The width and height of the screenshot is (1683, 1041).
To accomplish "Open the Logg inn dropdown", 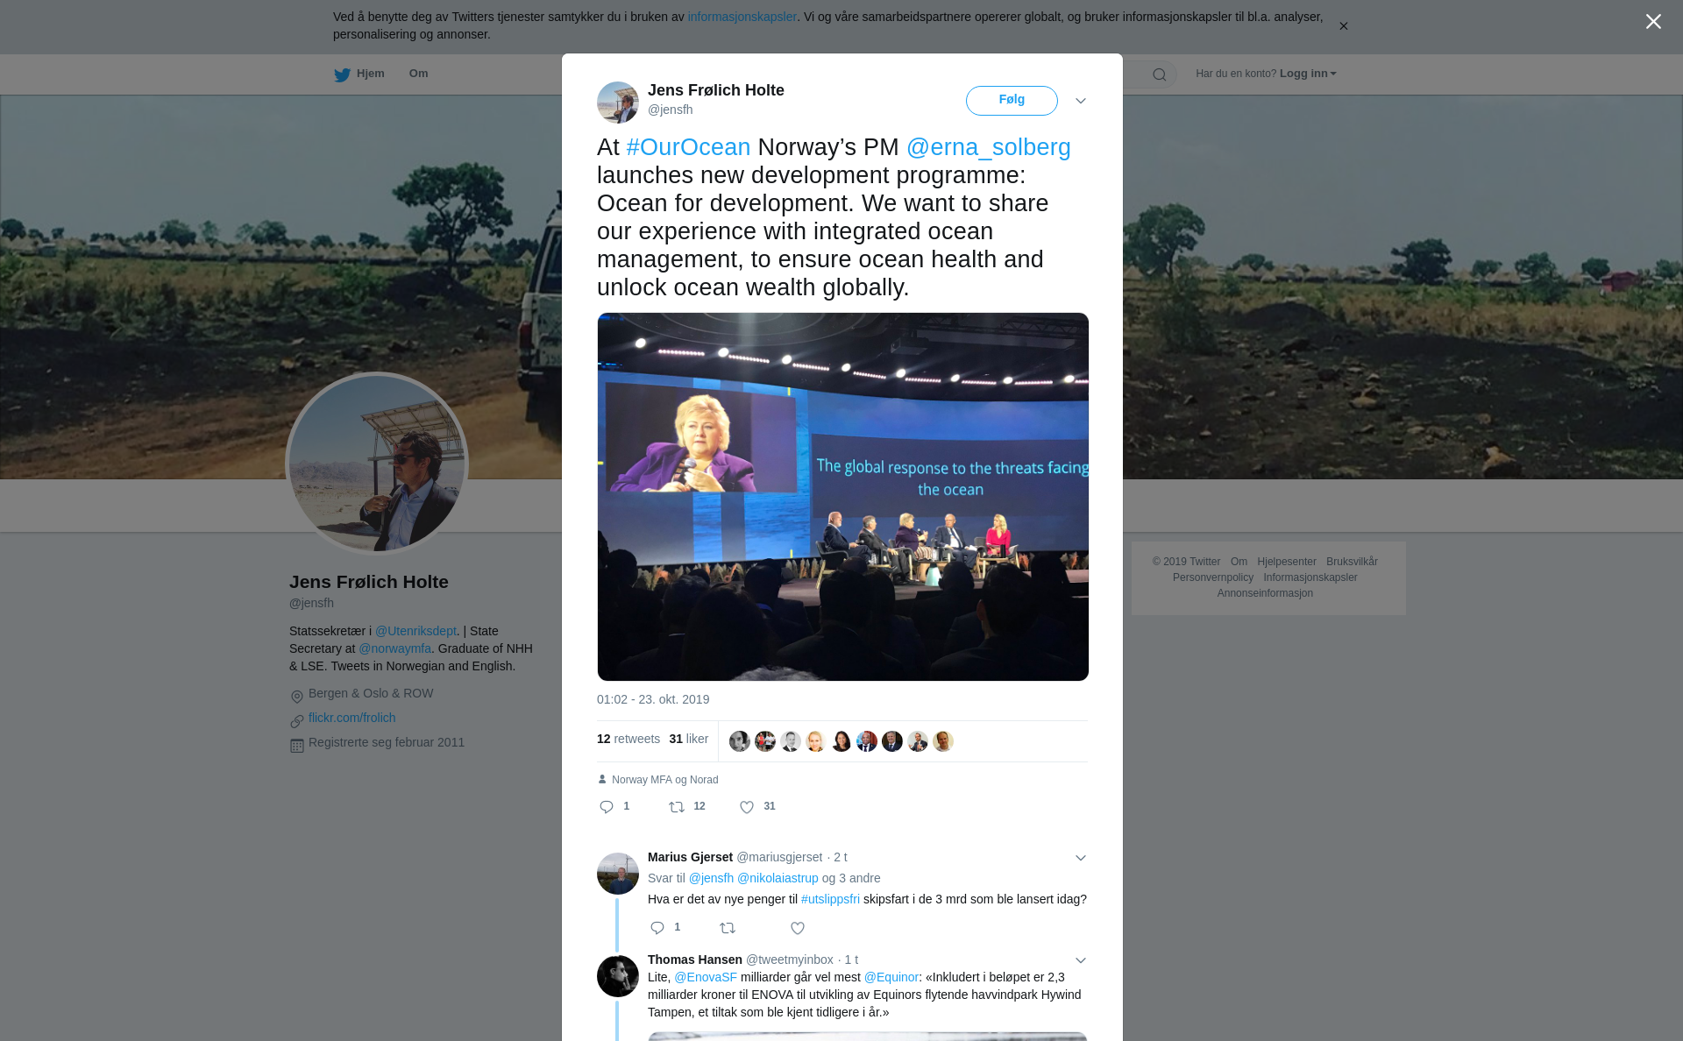I will pos(1308,74).
